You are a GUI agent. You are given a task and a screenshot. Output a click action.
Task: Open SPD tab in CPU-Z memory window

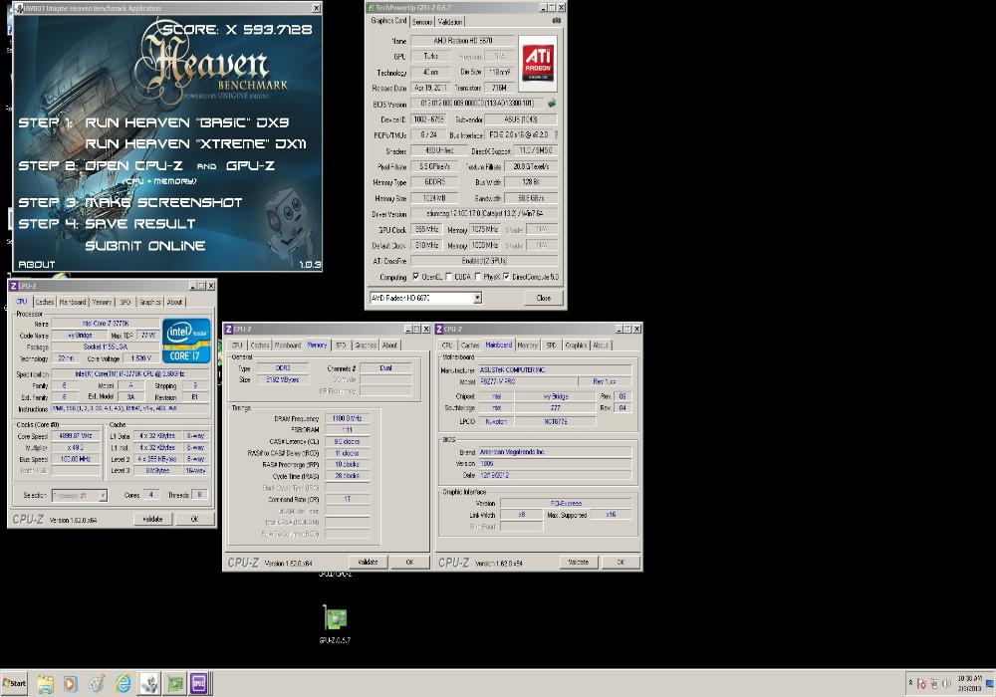[x=341, y=346]
